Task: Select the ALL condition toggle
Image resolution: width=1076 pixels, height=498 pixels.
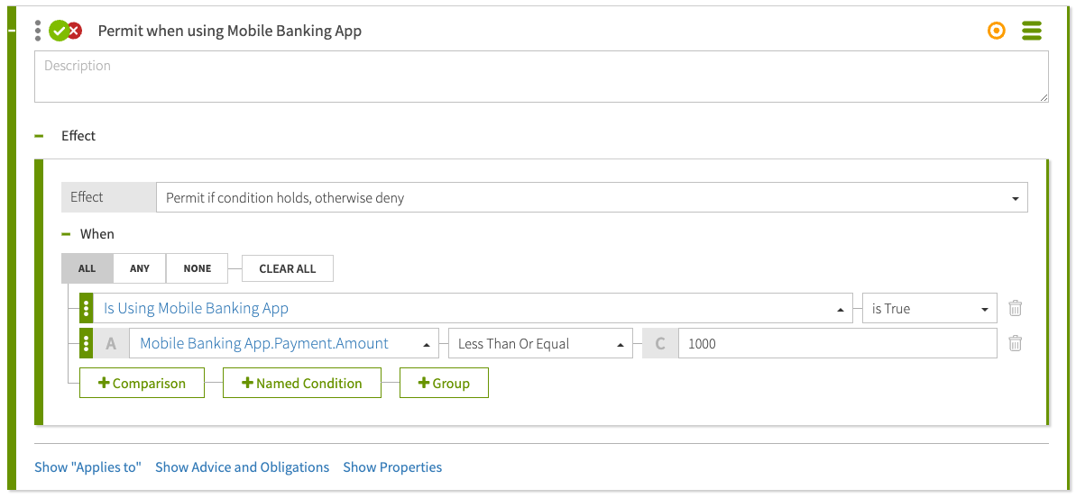Action: point(87,268)
